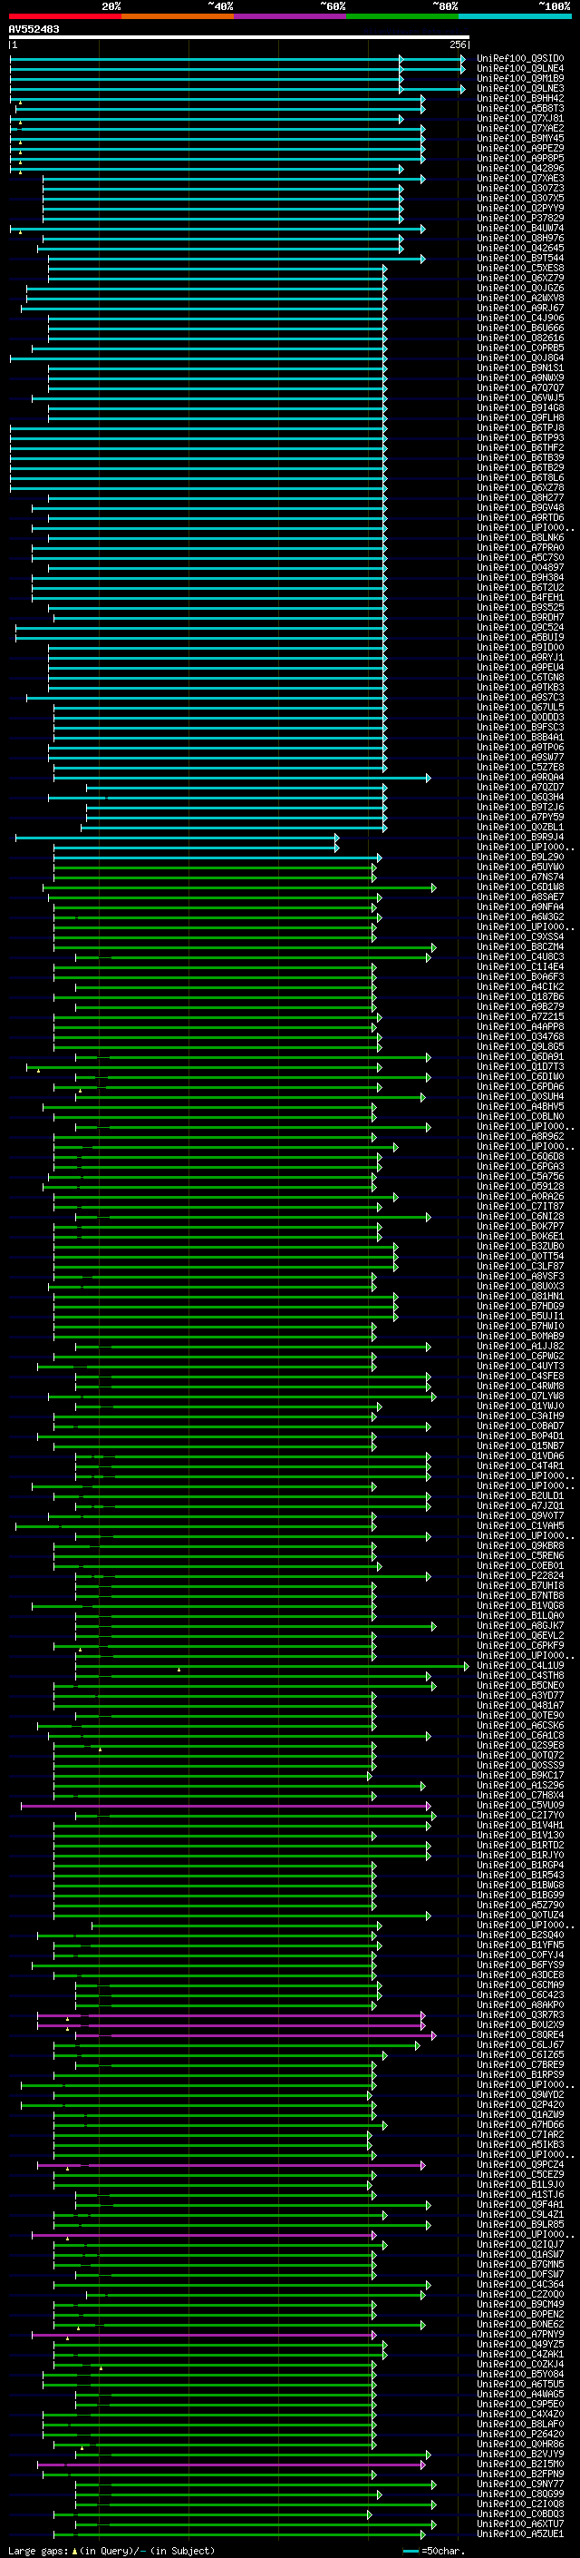Click the purple ~60% identity legend bar

click(x=289, y=16)
